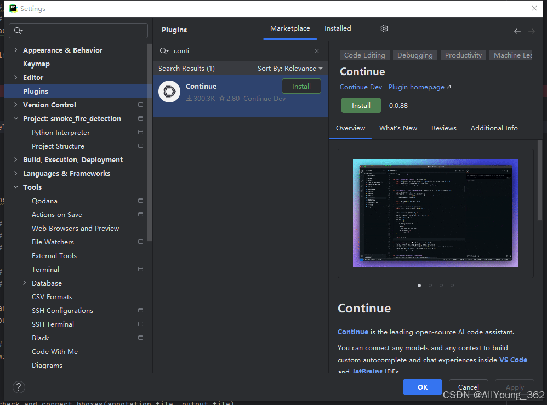This screenshot has width=547, height=405.
Task: Select Web Browsers and Preview item
Action: click(75, 228)
